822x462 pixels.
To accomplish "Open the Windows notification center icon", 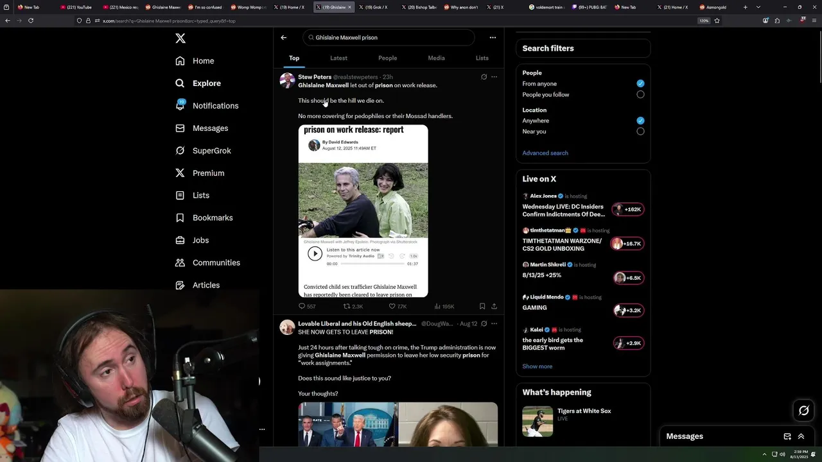I will coord(814,454).
